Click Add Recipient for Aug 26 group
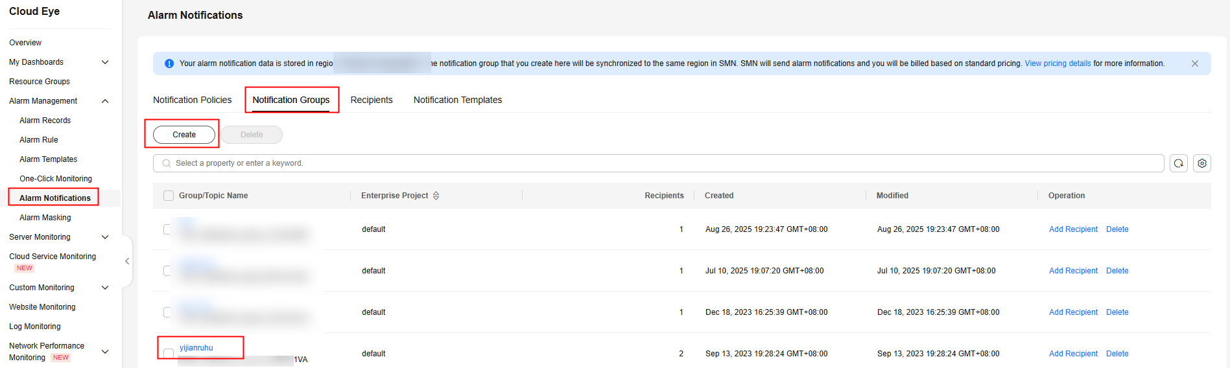This screenshot has width=1230, height=368. (1073, 229)
